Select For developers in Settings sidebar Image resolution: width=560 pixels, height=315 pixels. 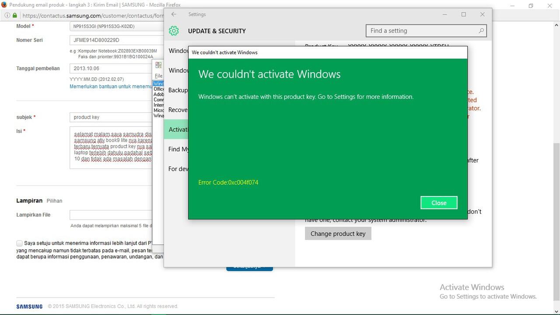click(x=177, y=169)
